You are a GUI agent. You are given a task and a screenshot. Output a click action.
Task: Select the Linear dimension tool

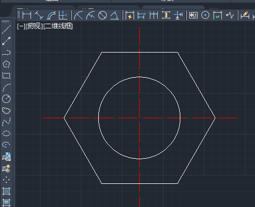click(x=27, y=15)
